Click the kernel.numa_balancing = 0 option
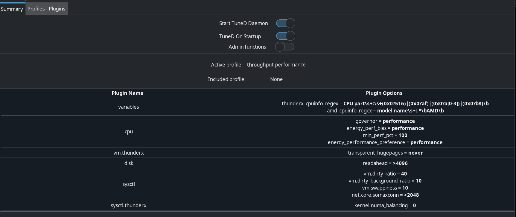This screenshot has width=516, height=217. [385, 205]
